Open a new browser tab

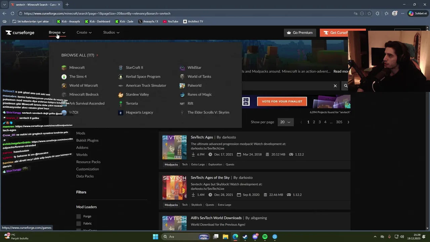tap(67, 4)
